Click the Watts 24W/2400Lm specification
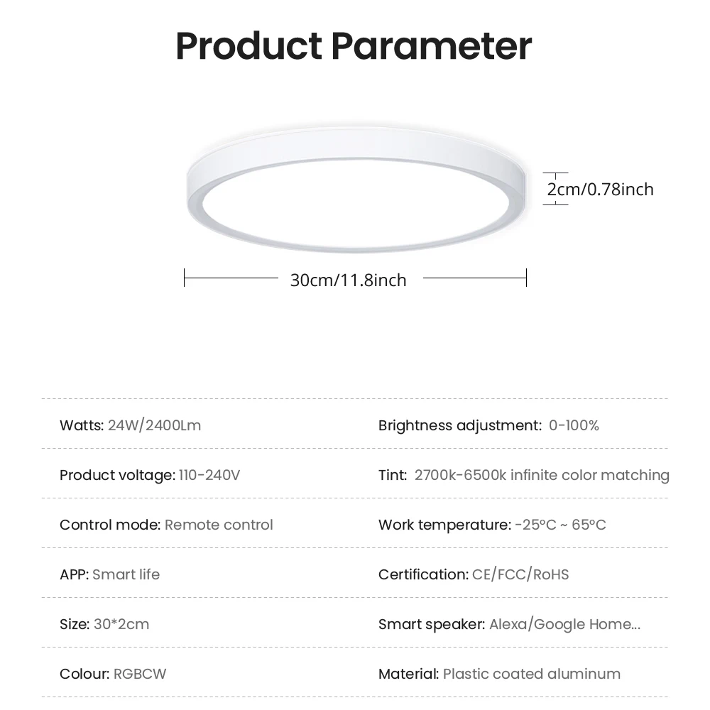The width and height of the screenshot is (710, 710). pos(130,425)
